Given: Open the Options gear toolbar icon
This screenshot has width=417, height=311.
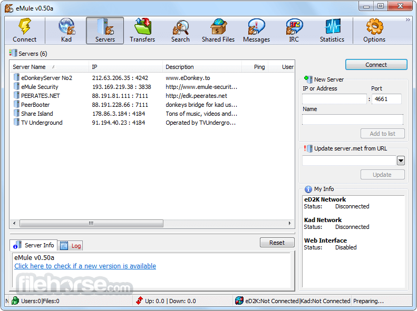Looking at the screenshot, I should click(374, 26).
